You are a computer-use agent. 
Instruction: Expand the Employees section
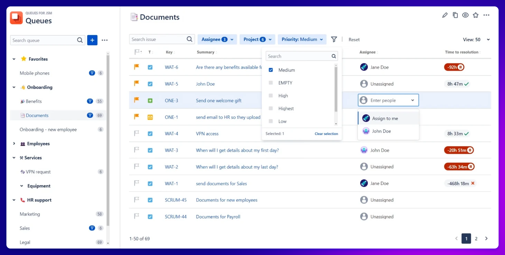coord(14,144)
